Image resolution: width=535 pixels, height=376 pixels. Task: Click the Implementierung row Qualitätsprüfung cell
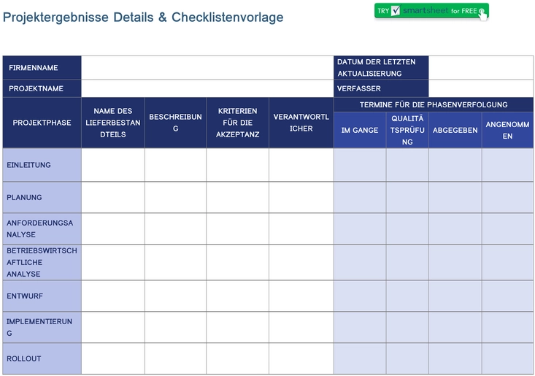tap(407, 327)
